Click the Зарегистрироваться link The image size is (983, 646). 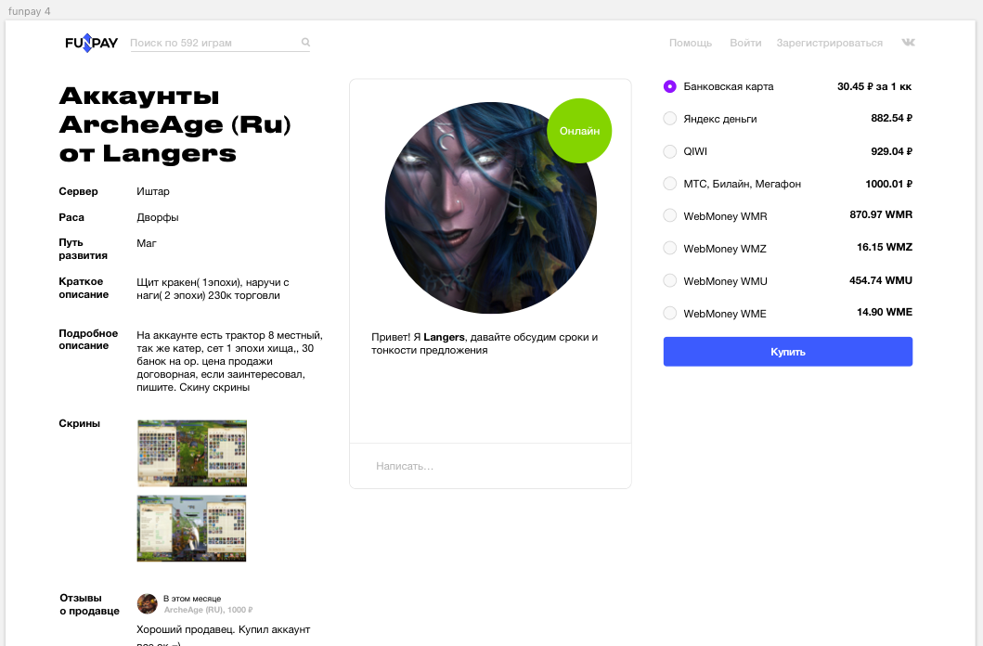830,43
